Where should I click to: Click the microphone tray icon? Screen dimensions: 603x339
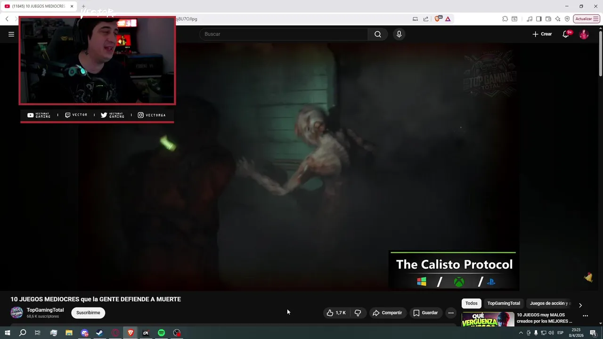click(x=536, y=333)
